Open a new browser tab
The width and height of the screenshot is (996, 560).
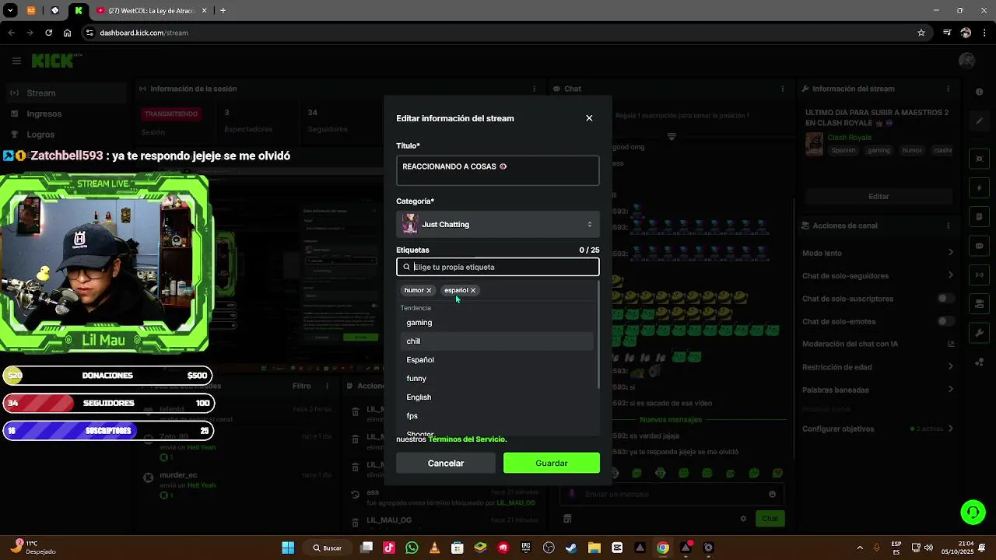pyautogui.click(x=223, y=11)
